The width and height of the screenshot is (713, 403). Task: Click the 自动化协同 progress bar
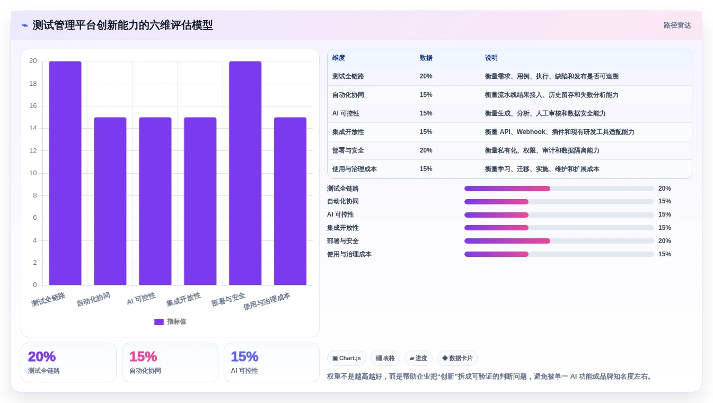[559, 202]
